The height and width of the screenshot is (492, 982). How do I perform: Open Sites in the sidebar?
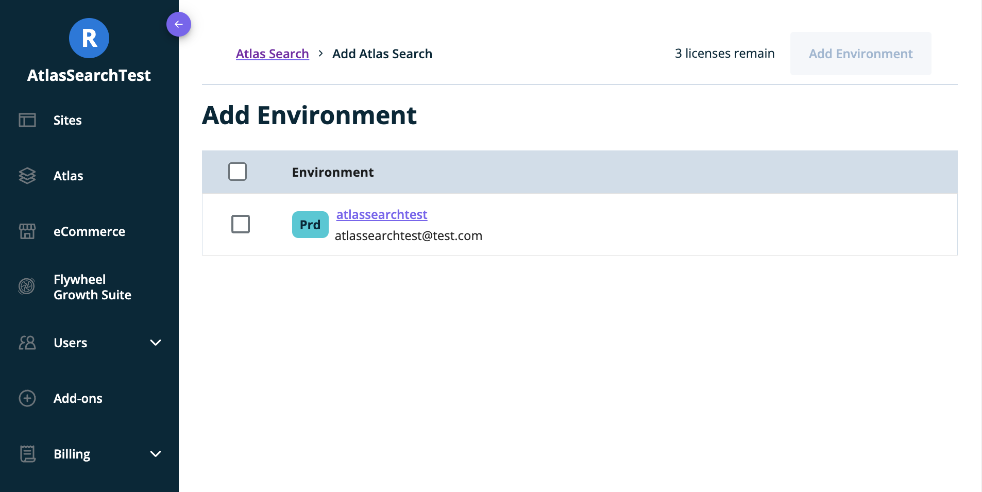(67, 120)
